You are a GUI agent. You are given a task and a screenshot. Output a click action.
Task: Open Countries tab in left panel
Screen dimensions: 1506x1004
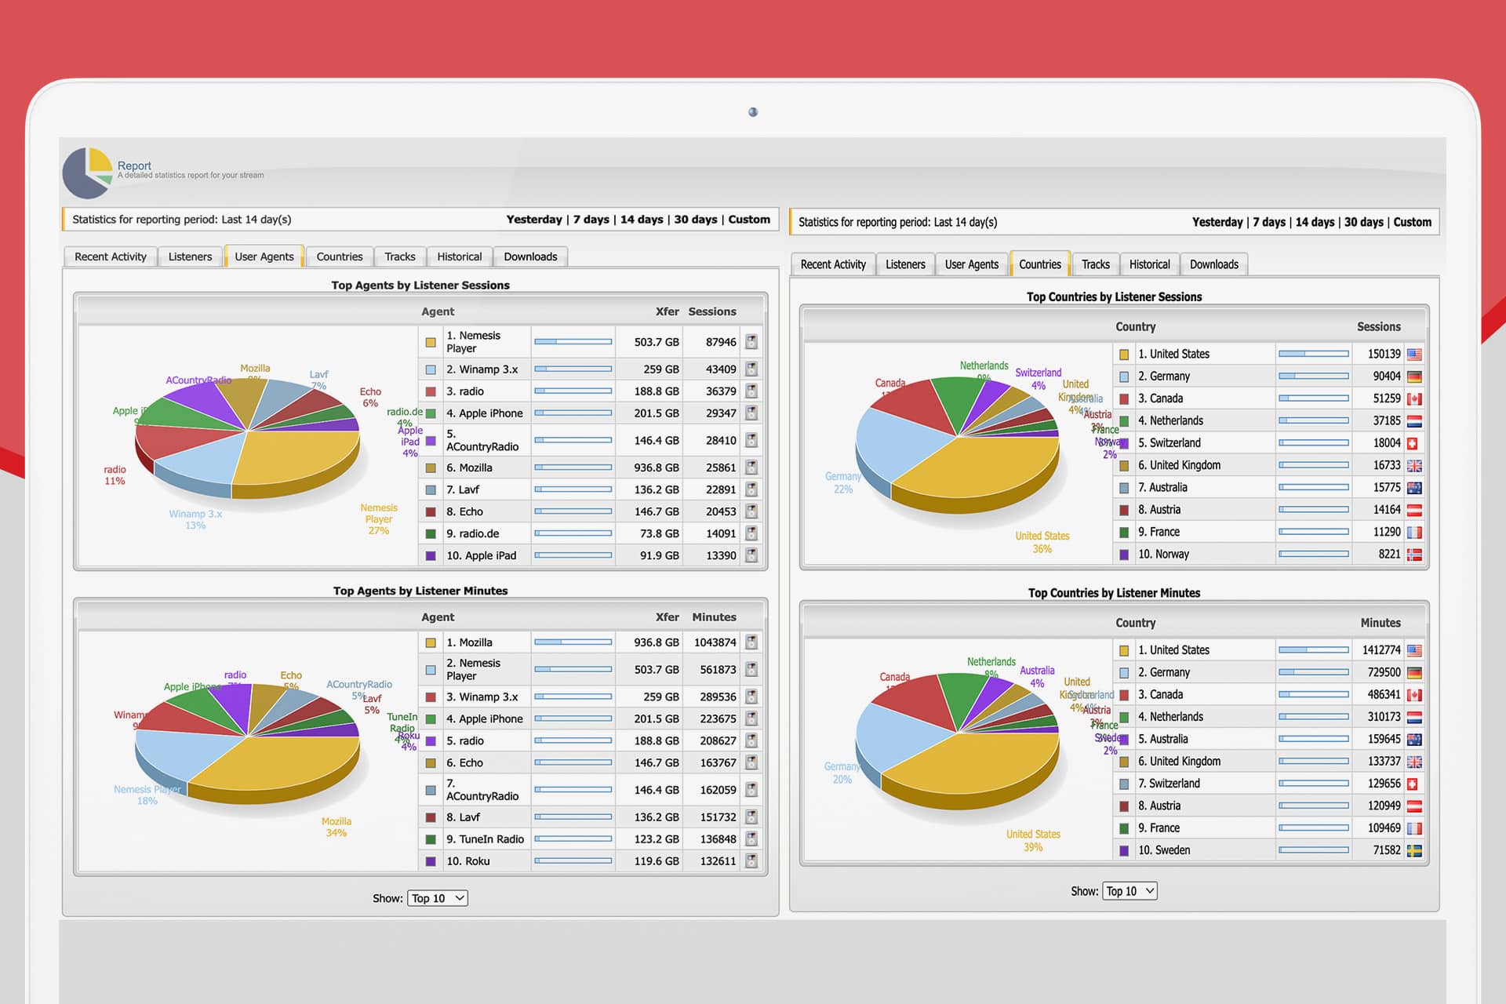340,256
